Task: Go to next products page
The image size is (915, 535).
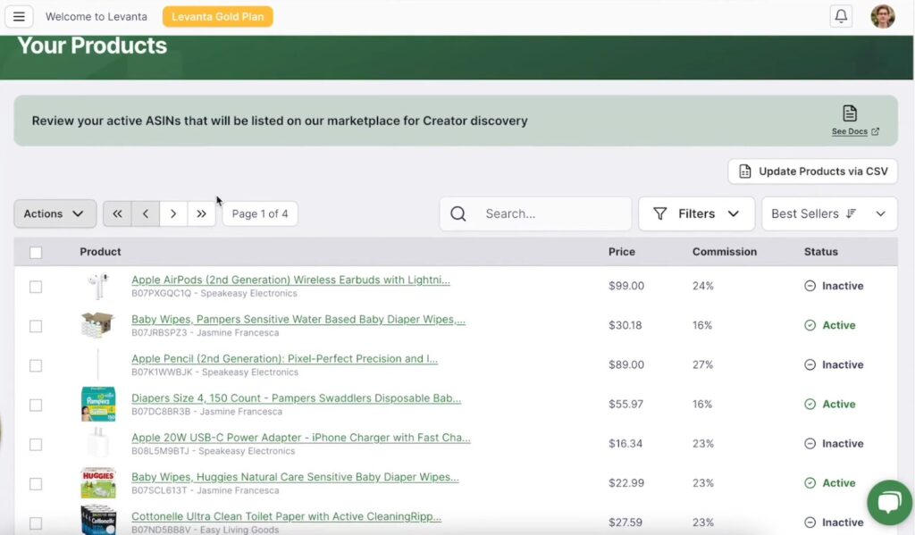Action: point(173,213)
